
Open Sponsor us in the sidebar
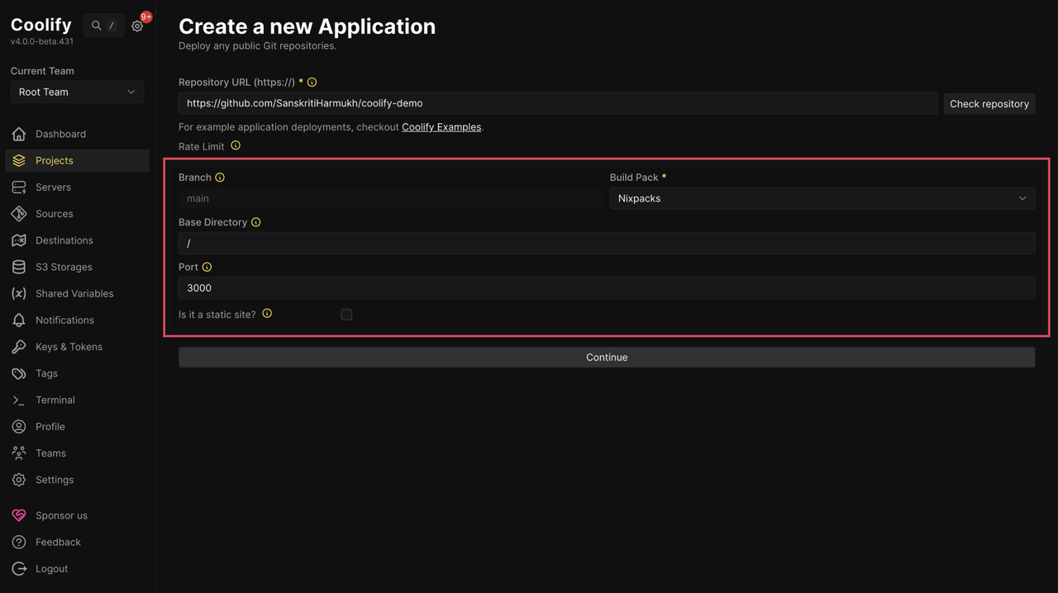78,515
